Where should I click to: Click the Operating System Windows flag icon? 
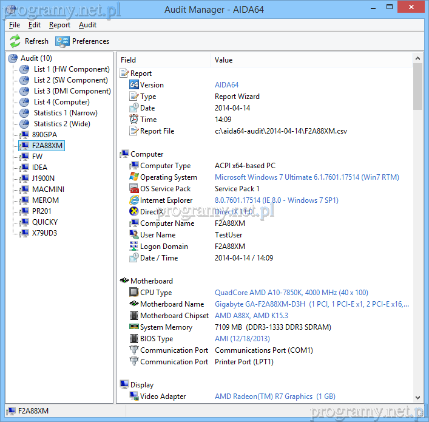tap(134, 177)
